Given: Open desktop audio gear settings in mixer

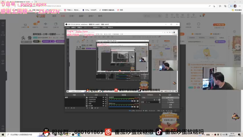Looking at the screenshot, I should 138,101.
